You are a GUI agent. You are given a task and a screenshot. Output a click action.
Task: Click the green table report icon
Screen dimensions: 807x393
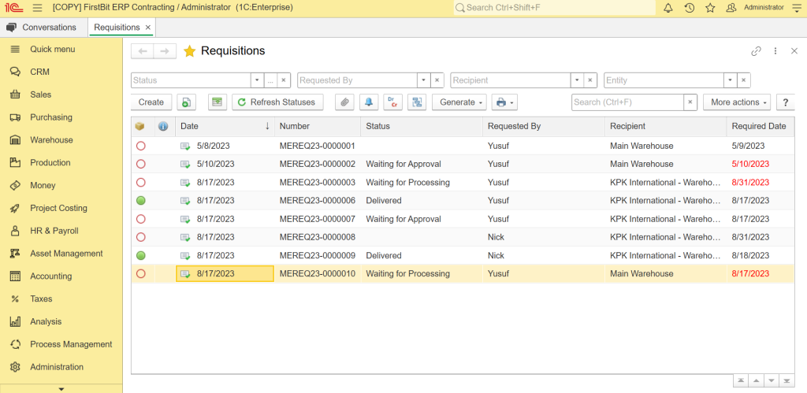[218, 102]
